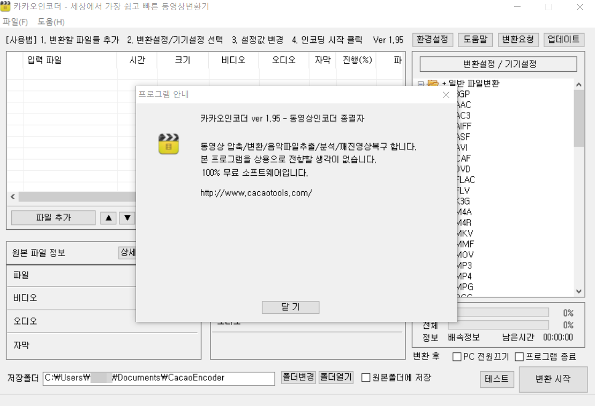Minimize the 카카오인코더 window
The image size is (595, 406).
pyautogui.click(x=517, y=7)
